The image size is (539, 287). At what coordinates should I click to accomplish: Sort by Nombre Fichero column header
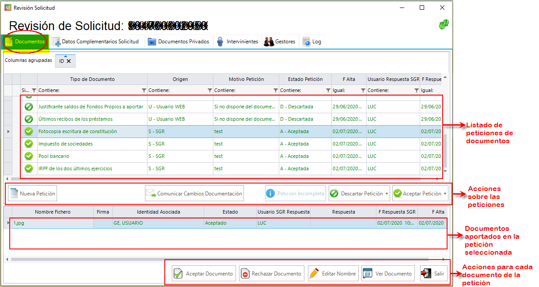click(53, 212)
